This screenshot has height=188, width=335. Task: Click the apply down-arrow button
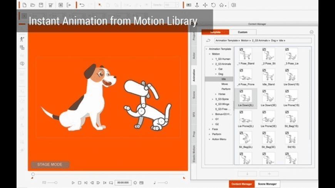pos(247,174)
